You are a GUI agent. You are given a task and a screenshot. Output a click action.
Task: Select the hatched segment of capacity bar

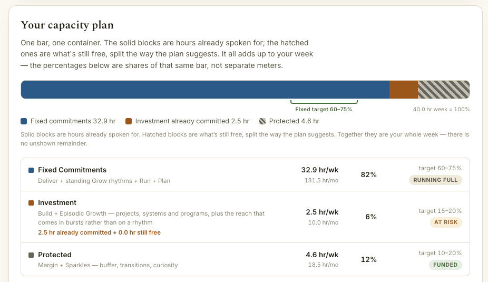tap(444, 90)
